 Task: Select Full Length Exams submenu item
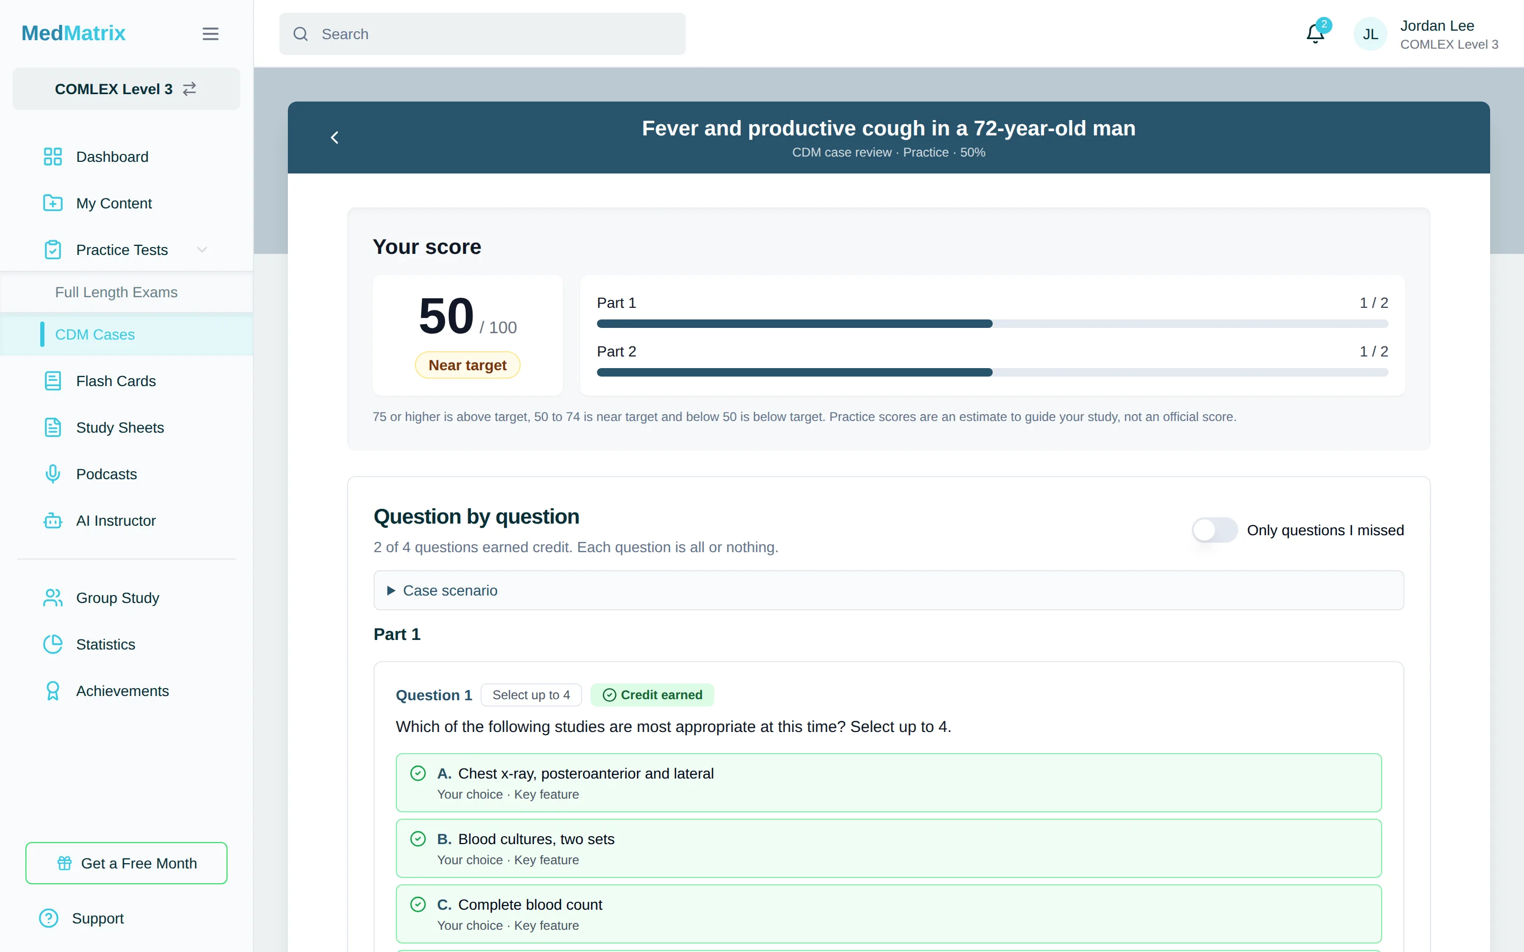point(126,292)
